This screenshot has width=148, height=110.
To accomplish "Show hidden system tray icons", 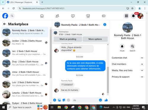I will click(x=114, y=107).
